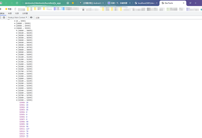202x138 pixels.
Task: Select array entry 32912: 70
Action: point(24,131)
